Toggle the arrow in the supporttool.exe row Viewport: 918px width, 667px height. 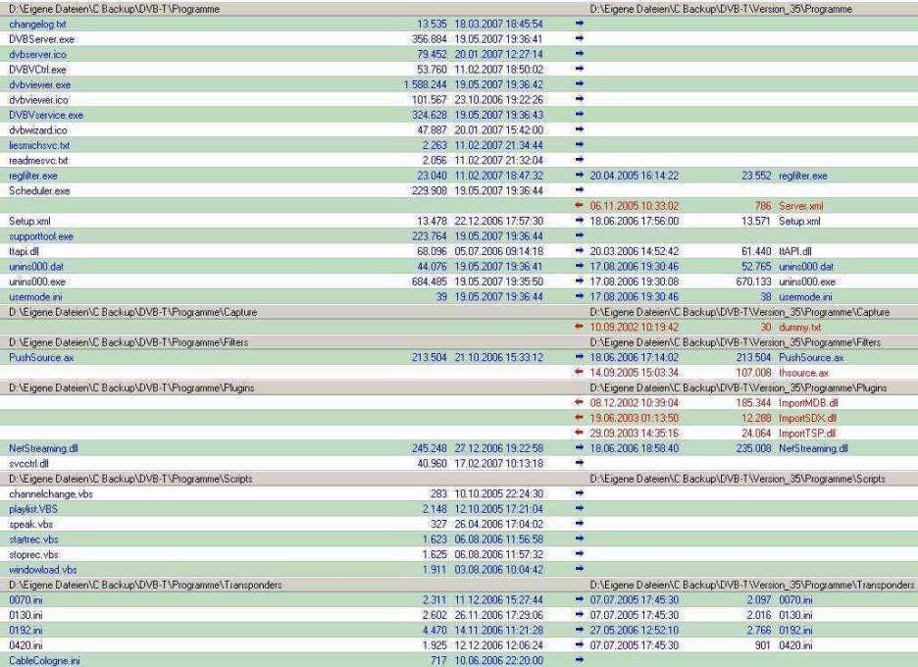580,236
